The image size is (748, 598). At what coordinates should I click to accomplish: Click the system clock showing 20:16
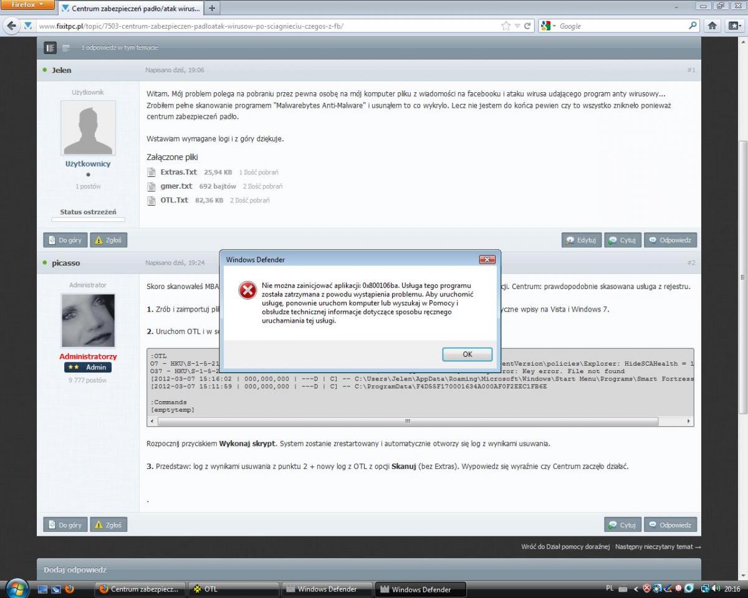(732, 589)
